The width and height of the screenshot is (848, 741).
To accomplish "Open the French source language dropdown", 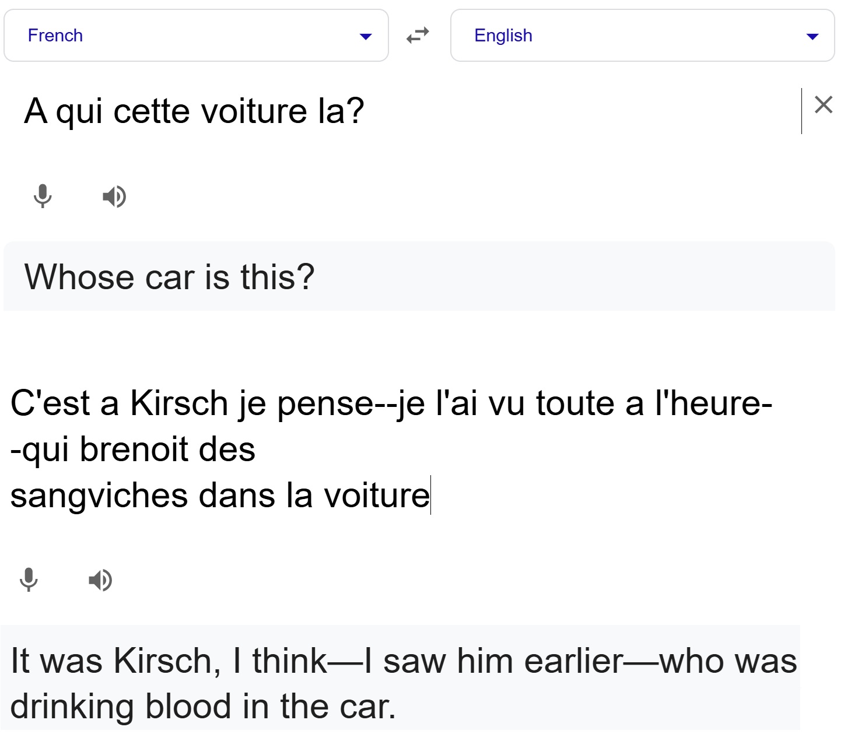I will pyautogui.click(x=196, y=36).
